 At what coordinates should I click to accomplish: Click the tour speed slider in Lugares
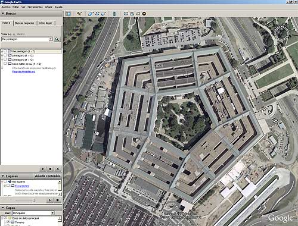25,200
